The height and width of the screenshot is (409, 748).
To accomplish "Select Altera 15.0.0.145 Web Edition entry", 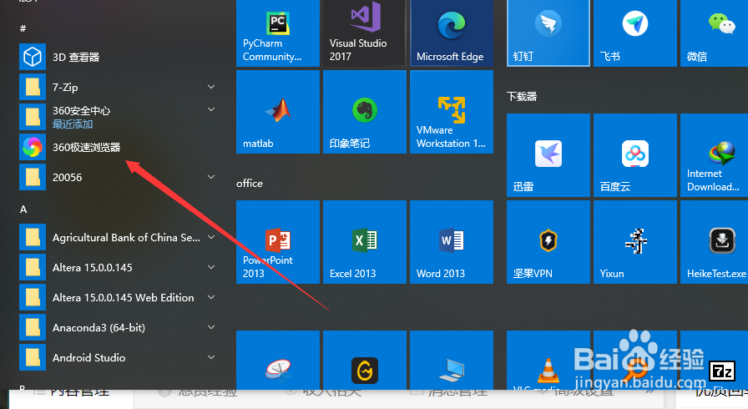I will 119,297.
